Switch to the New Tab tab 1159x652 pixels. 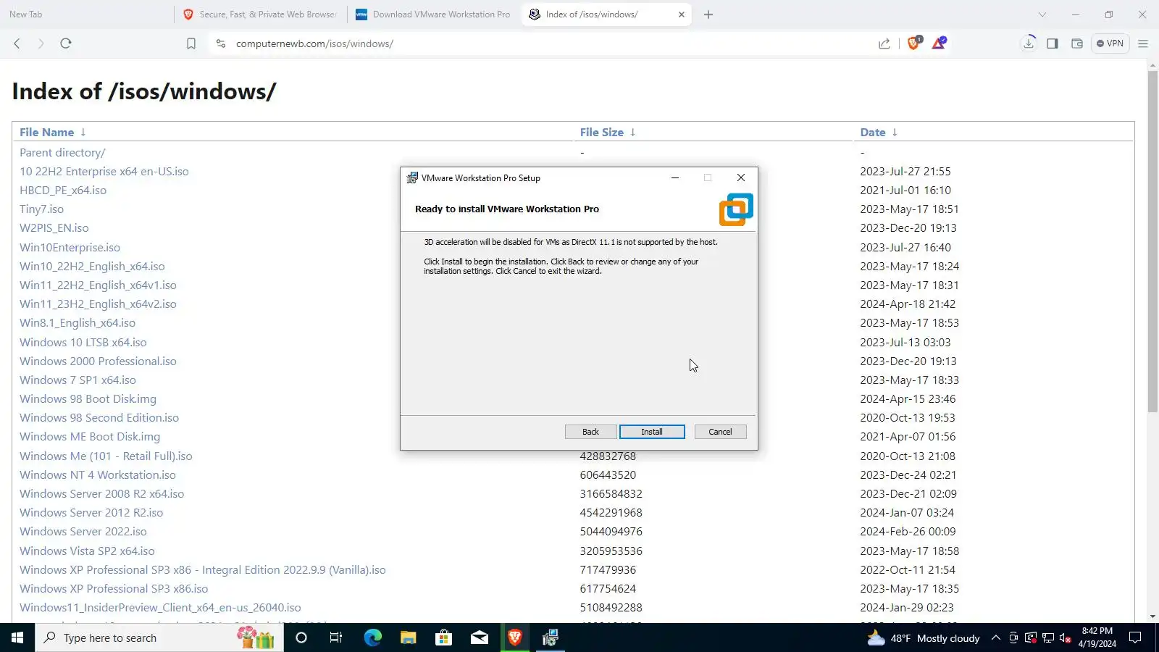pos(87,14)
